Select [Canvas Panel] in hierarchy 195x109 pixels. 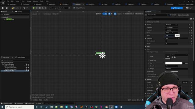point(9,64)
